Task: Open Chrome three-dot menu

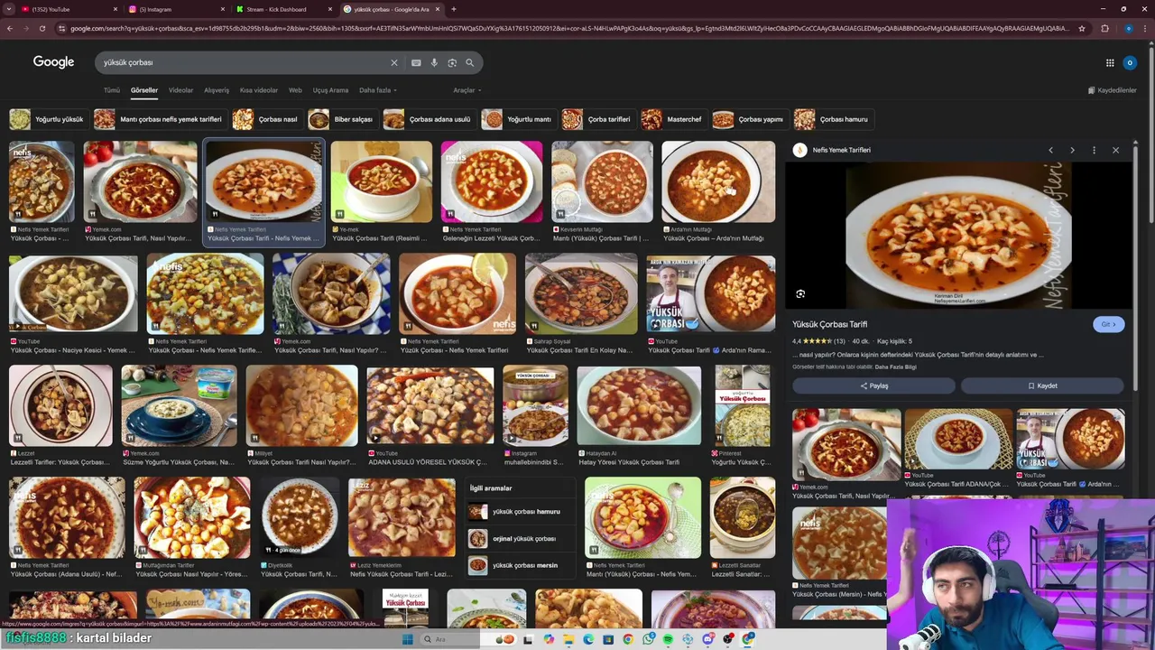Action: click(1144, 28)
